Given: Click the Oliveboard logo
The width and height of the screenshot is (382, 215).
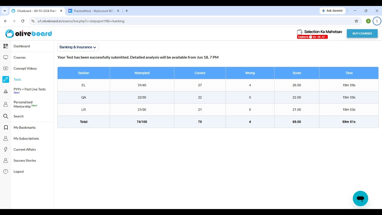Looking at the screenshot, I should click(29, 33).
